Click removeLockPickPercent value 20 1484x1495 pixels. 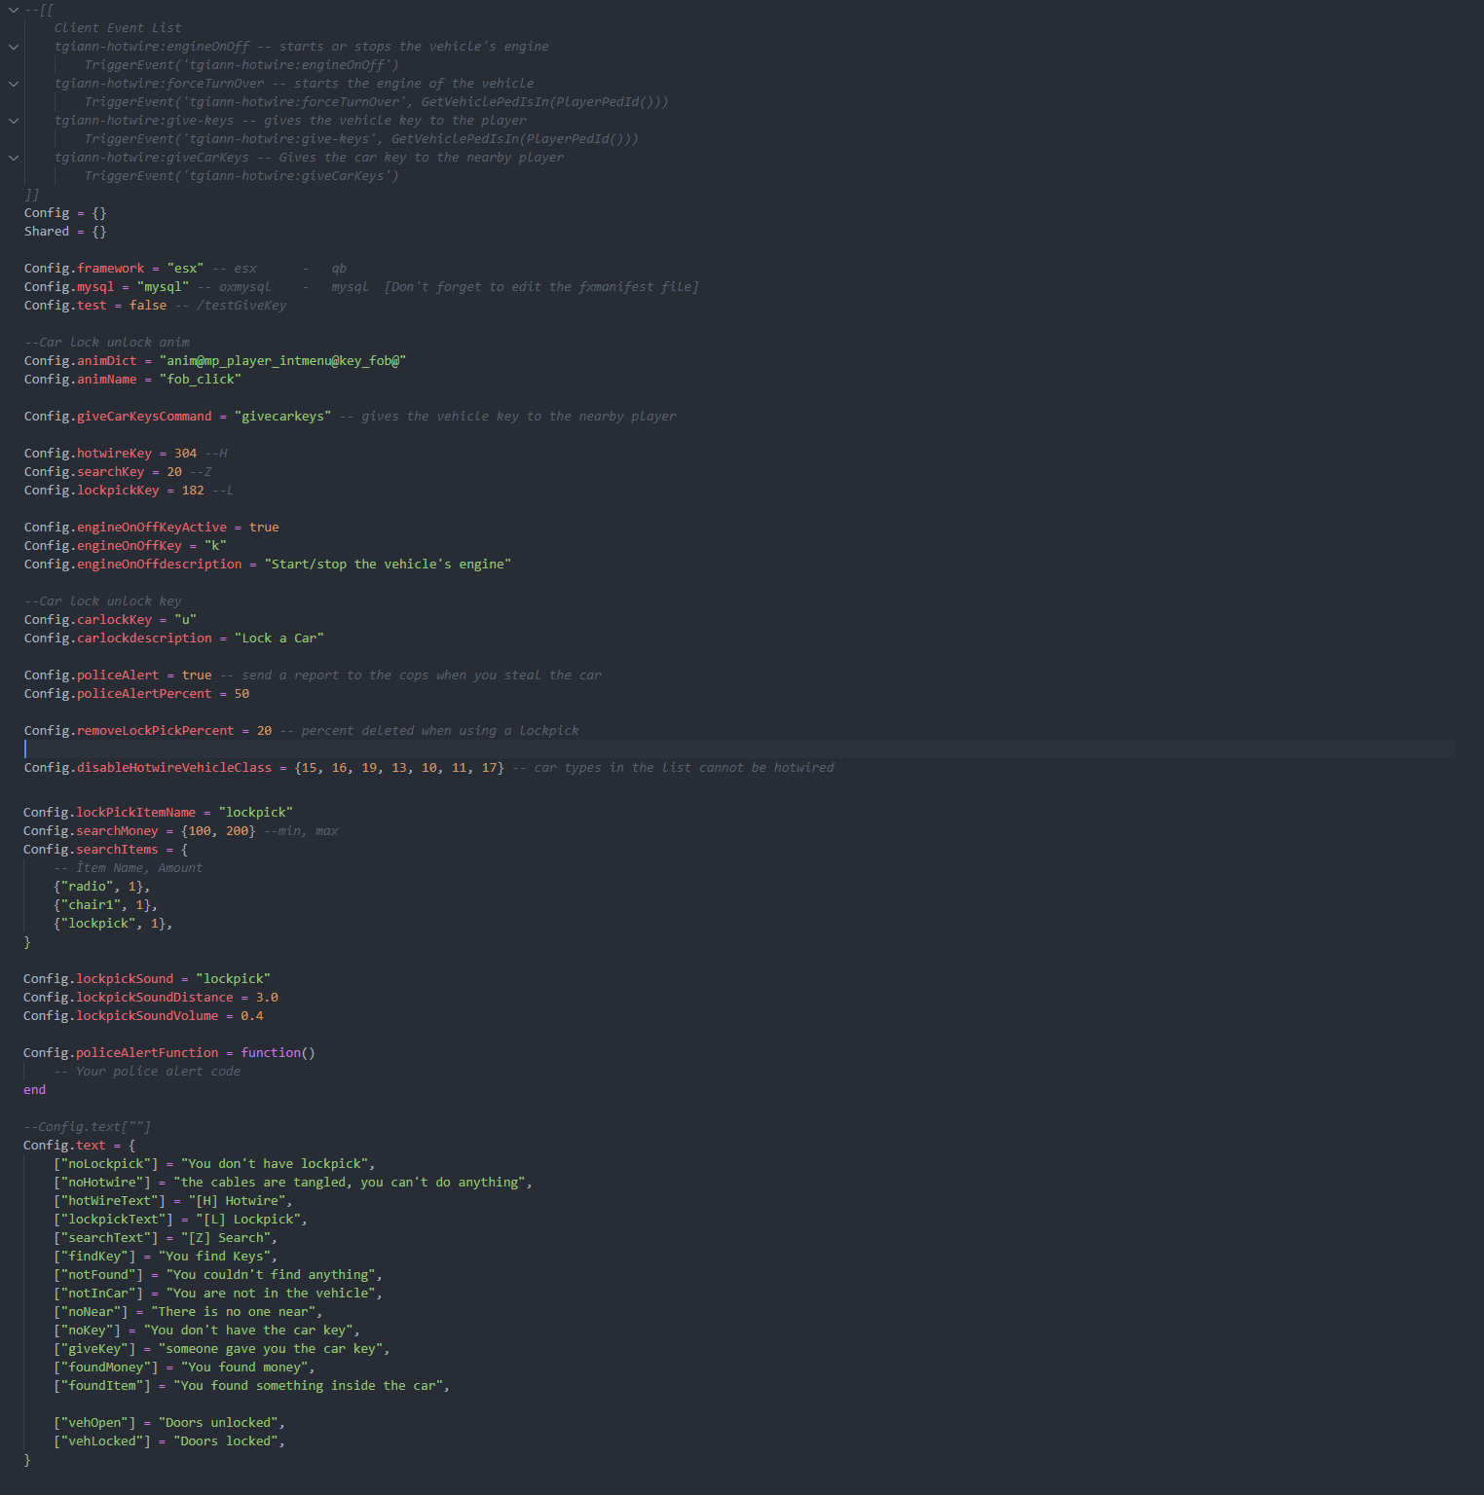pyautogui.click(x=264, y=731)
